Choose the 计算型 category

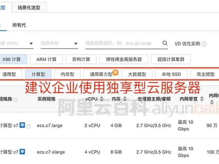click(38, 74)
